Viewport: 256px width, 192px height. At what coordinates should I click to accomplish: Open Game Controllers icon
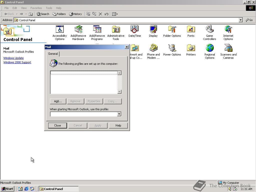[x=209, y=33]
